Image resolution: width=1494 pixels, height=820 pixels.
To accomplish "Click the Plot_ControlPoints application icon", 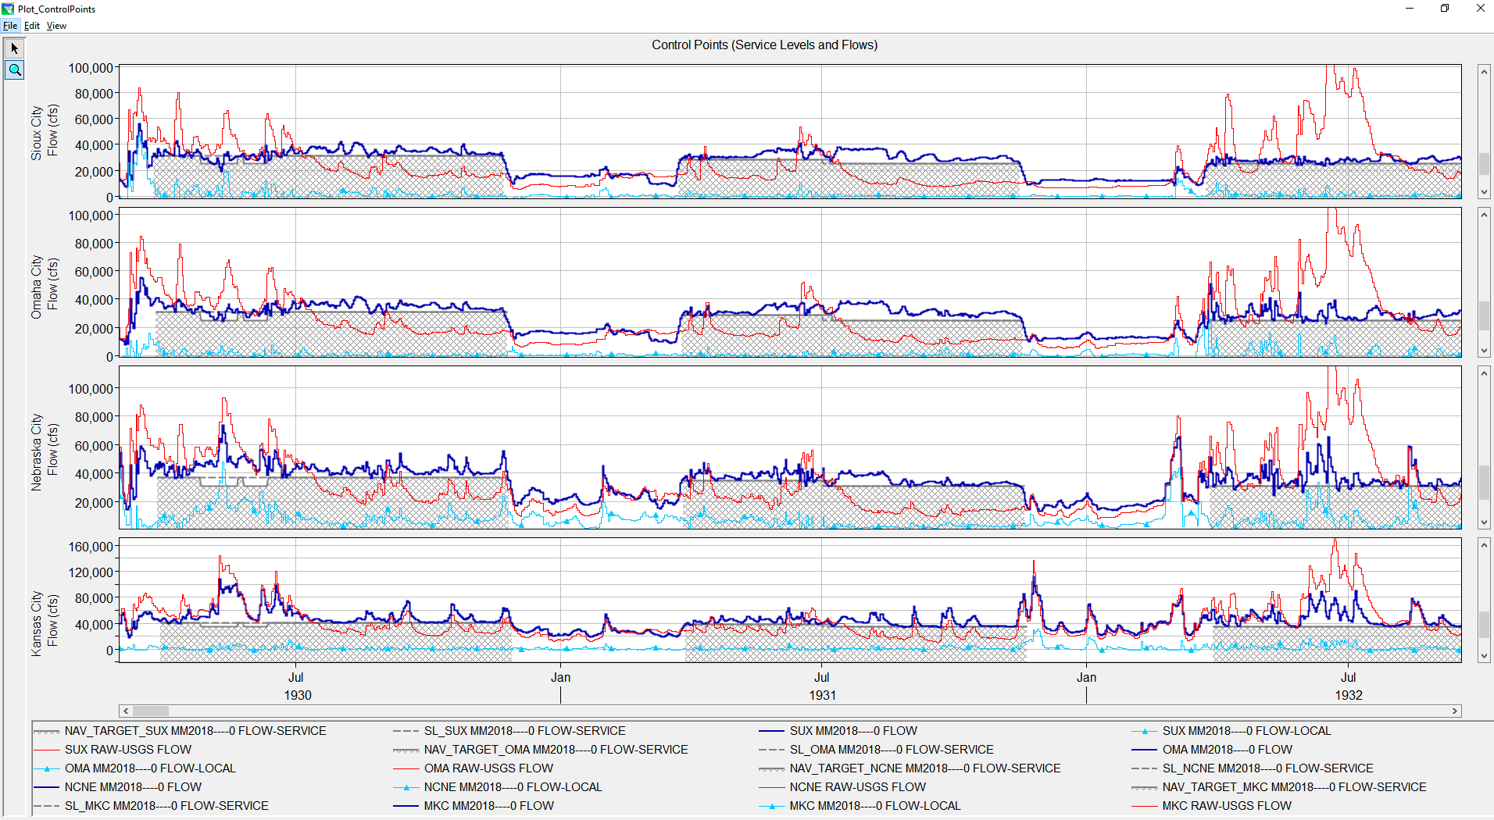I will pyautogui.click(x=8, y=9).
